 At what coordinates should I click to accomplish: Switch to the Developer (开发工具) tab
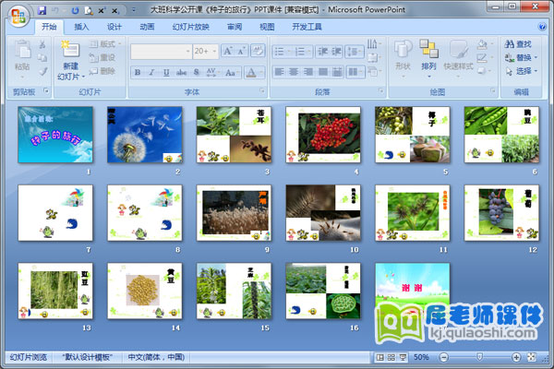click(x=307, y=27)
